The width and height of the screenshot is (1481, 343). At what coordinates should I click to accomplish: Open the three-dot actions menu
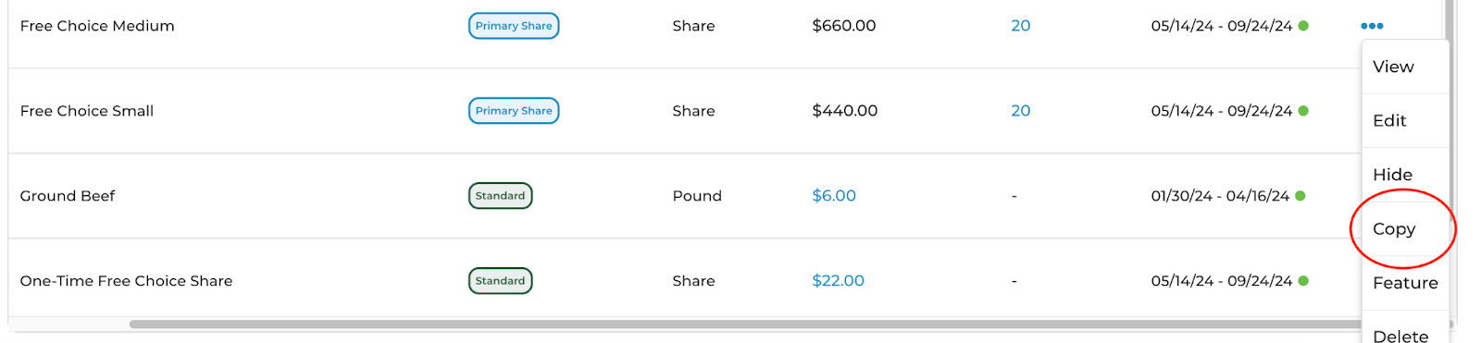click(1372, 26)
